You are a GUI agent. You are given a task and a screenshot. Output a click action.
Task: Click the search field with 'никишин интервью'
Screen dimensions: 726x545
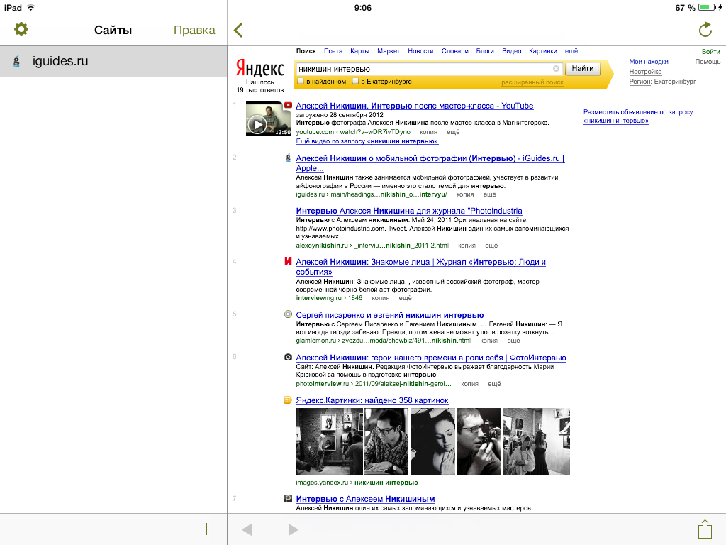click(423, 69)
